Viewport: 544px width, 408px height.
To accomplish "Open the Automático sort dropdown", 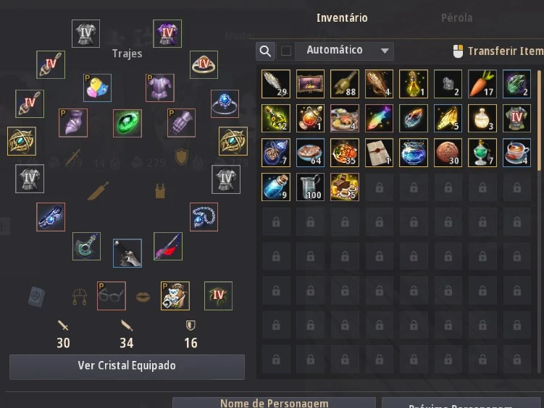I will click(x=344, y=51).
